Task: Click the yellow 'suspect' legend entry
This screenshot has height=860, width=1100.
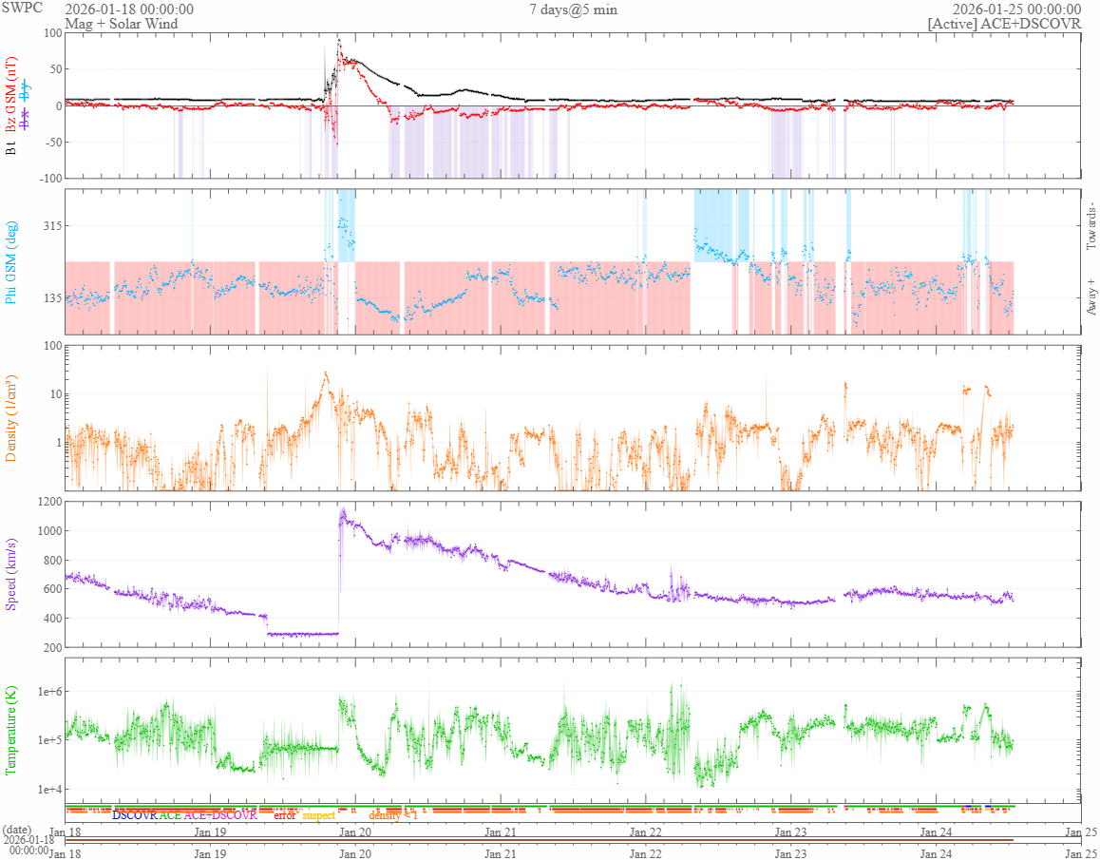Action: tap(319, 815)
